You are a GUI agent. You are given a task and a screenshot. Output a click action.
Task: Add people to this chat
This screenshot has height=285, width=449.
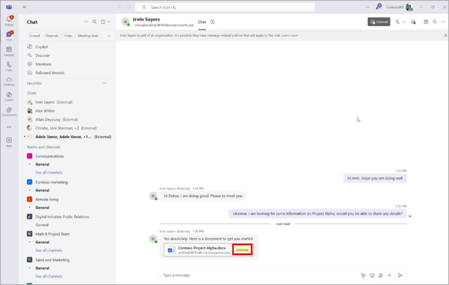pos(413,22)
